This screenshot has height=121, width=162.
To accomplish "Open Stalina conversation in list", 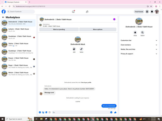I will (x=18, y=45).
